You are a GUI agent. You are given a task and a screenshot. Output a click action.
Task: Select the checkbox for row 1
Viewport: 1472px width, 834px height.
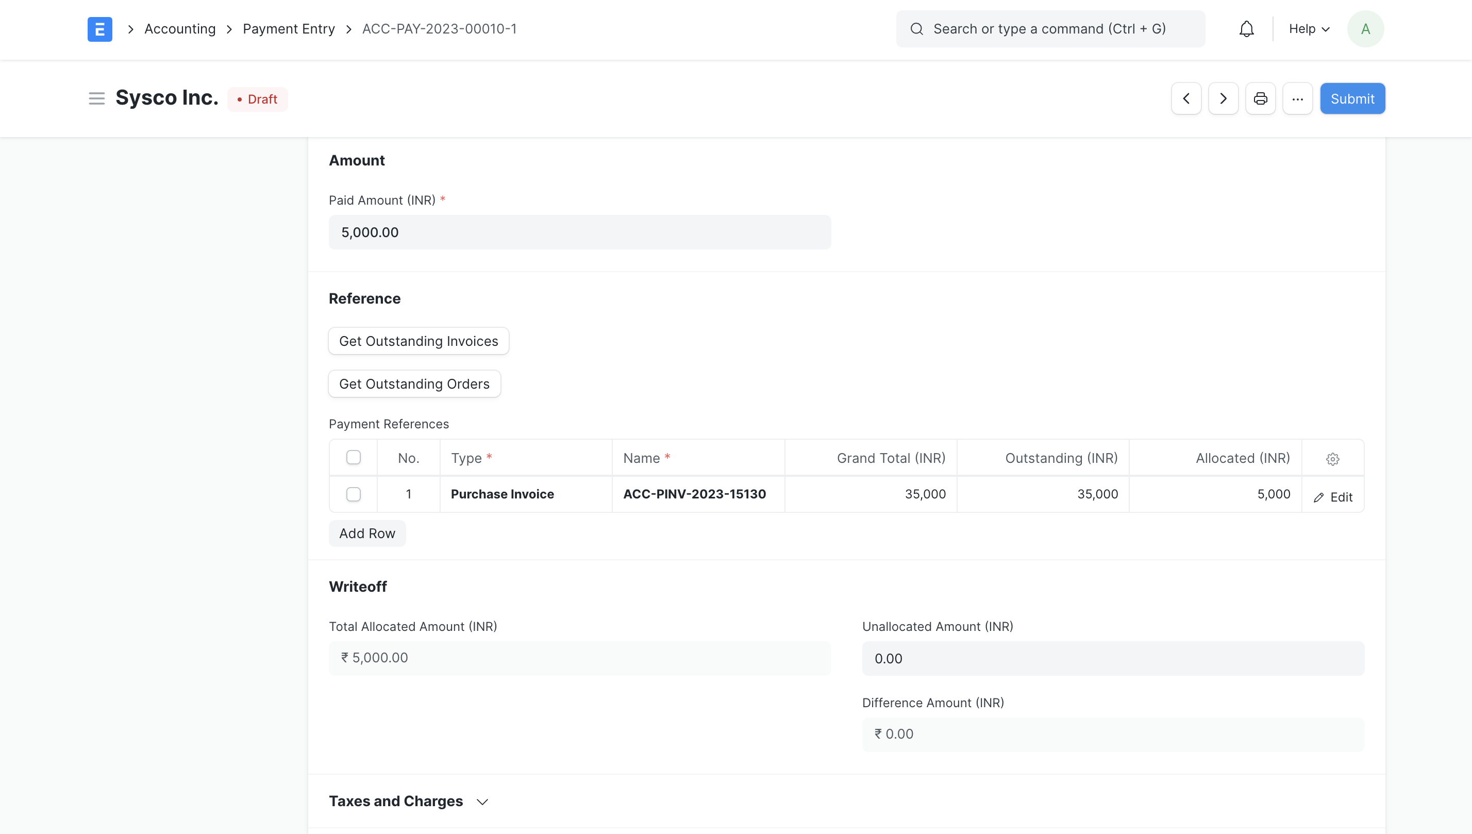coord(354,494)
